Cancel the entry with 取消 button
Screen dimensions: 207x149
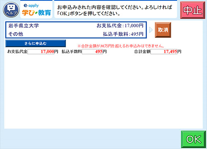tap(163, 30)
